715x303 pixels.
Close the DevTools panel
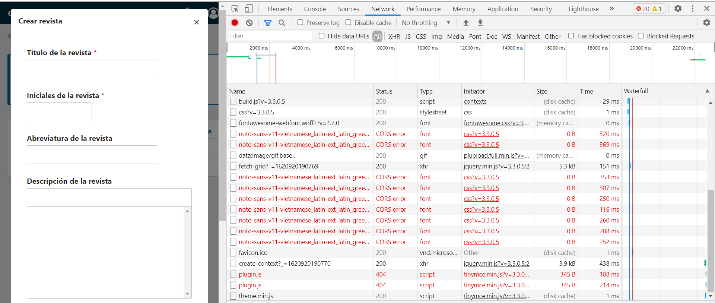(x=706, y=9)
